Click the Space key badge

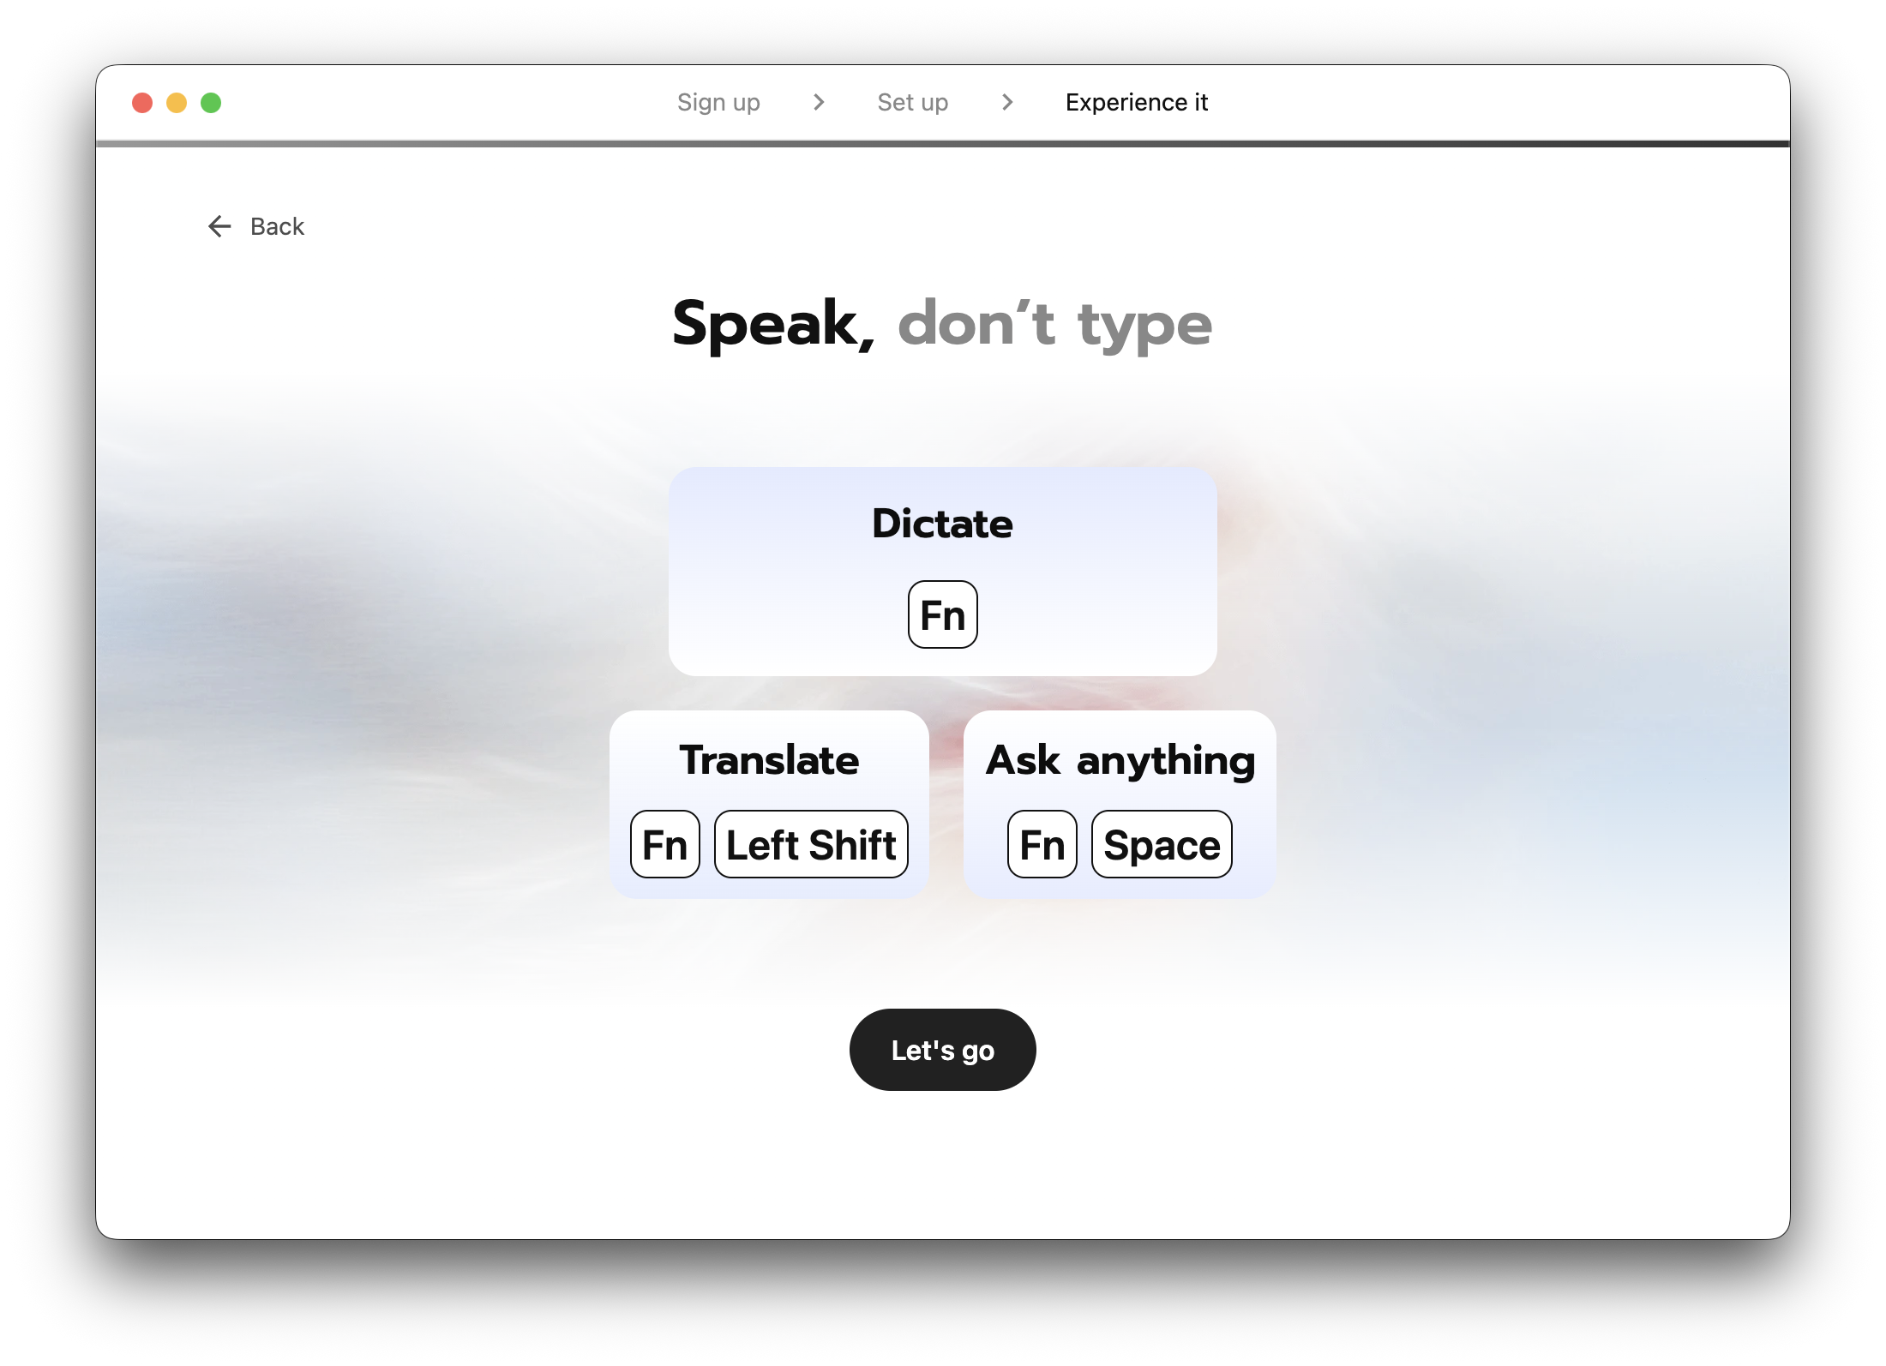(x=1162, y=845)
